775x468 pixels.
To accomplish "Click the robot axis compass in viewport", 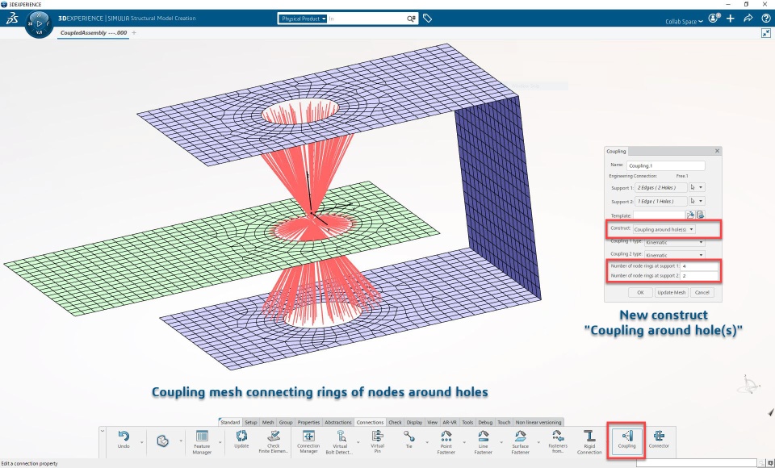I will pos(749,384).
